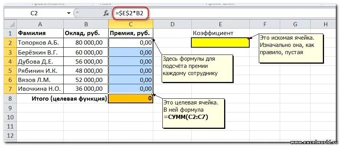
Task: Click cell Дубова Д.Е.
Action: (x=40, y=61)
